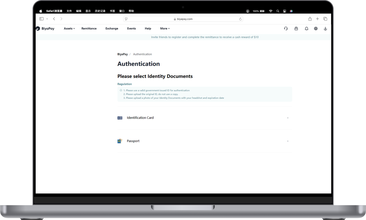Click the Siri icon in menu bar
Image resolution: width=366 pixels, height=220 pixels.
(291, 11)
